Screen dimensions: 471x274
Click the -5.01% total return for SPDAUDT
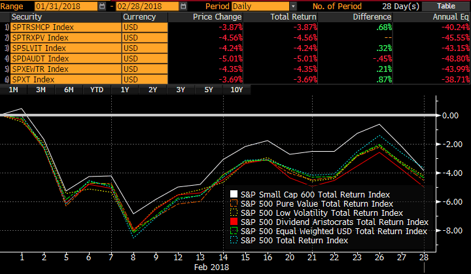(x=305, y=59)
